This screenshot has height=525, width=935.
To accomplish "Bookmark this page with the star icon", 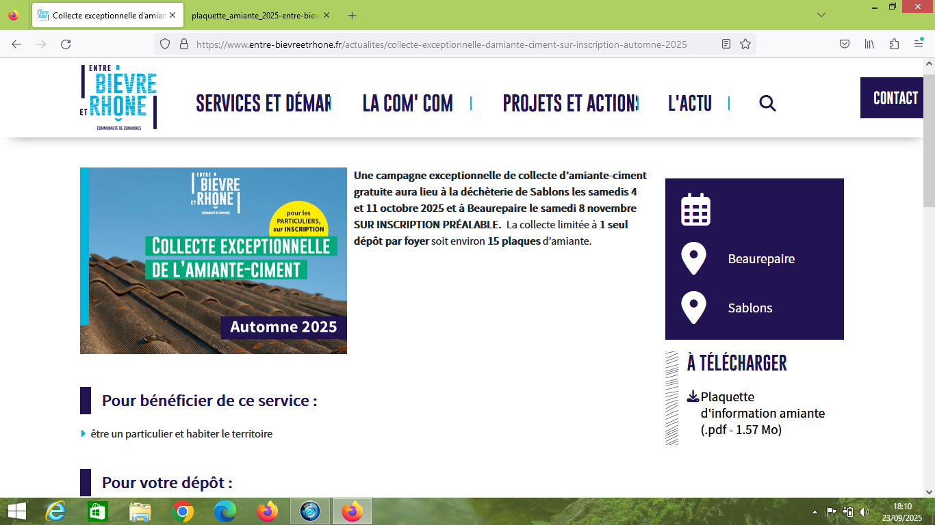I will (745, 44).
